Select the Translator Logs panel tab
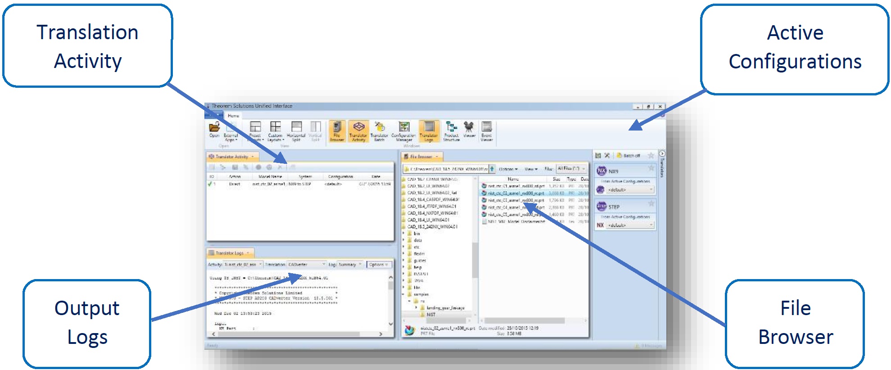The height and width of the screenshot is (370, 891). point(230,253)
